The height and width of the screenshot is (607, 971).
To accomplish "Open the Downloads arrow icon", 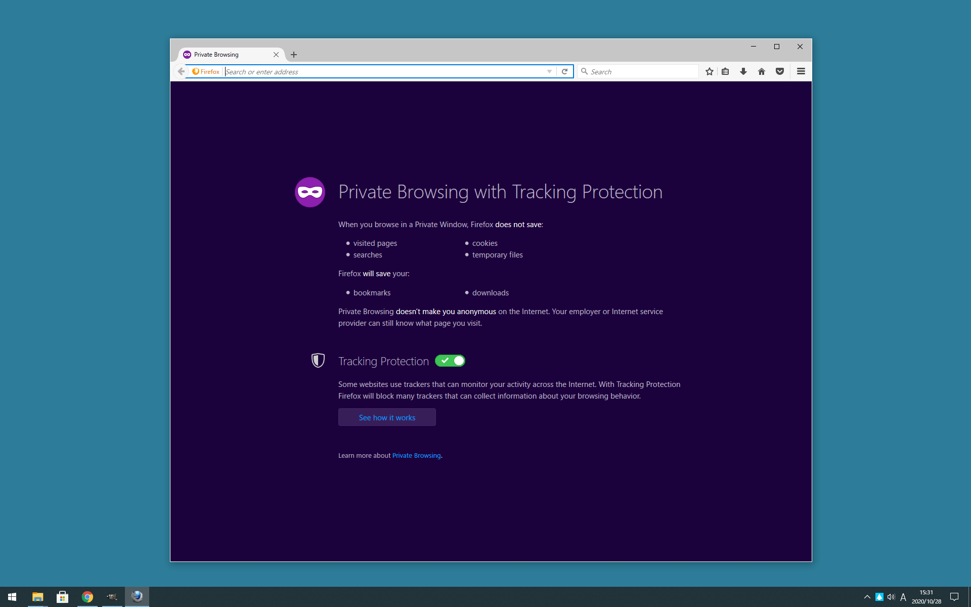I will click(x=743, y=71).
